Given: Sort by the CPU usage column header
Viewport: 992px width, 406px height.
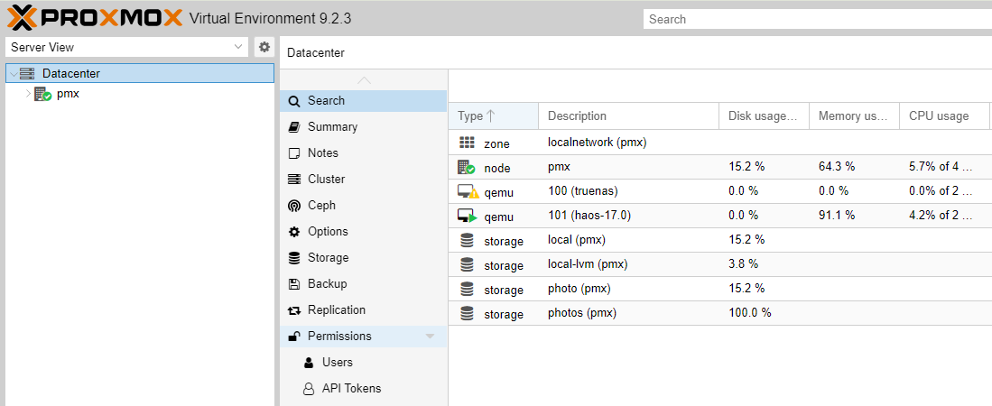Looking at the screenshot, I should click(945, 116).
